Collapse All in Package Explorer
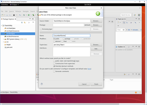147x105 pixels. [22, 22]
